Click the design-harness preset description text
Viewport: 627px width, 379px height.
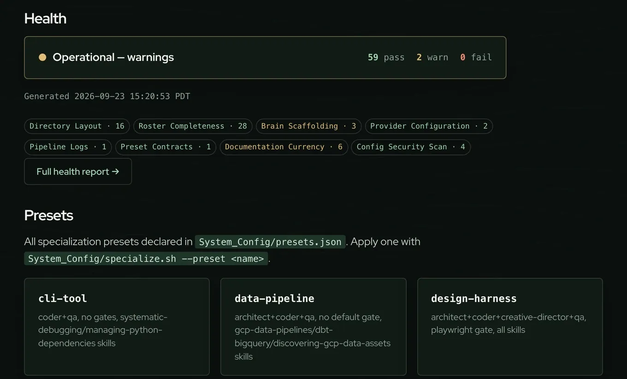click(x=509, y=323)
